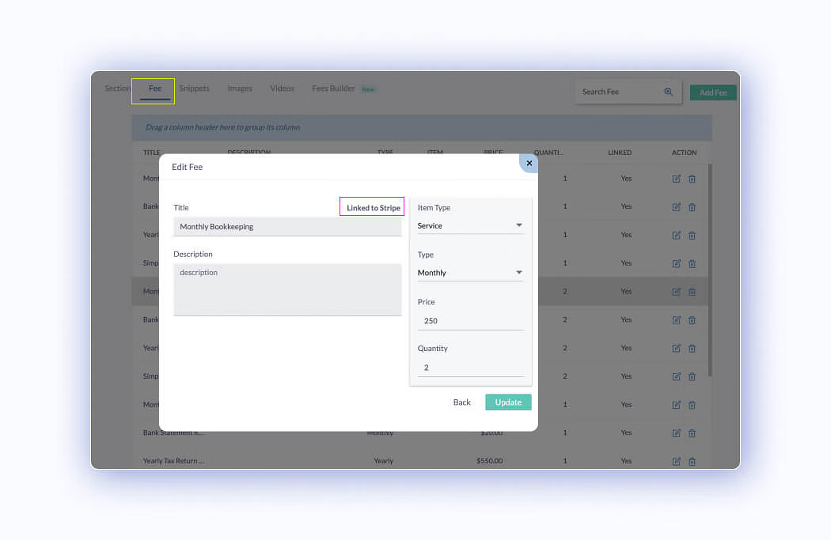
Task: Delete the Yearly Tax Return fee row
Action: click(x=692, y=461)
